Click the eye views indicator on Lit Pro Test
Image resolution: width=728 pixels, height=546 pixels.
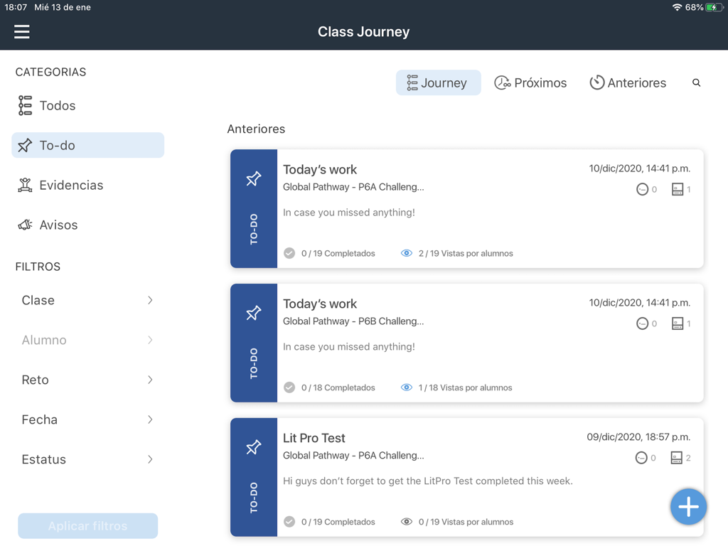pyautogui.click(x=407, y=521)
